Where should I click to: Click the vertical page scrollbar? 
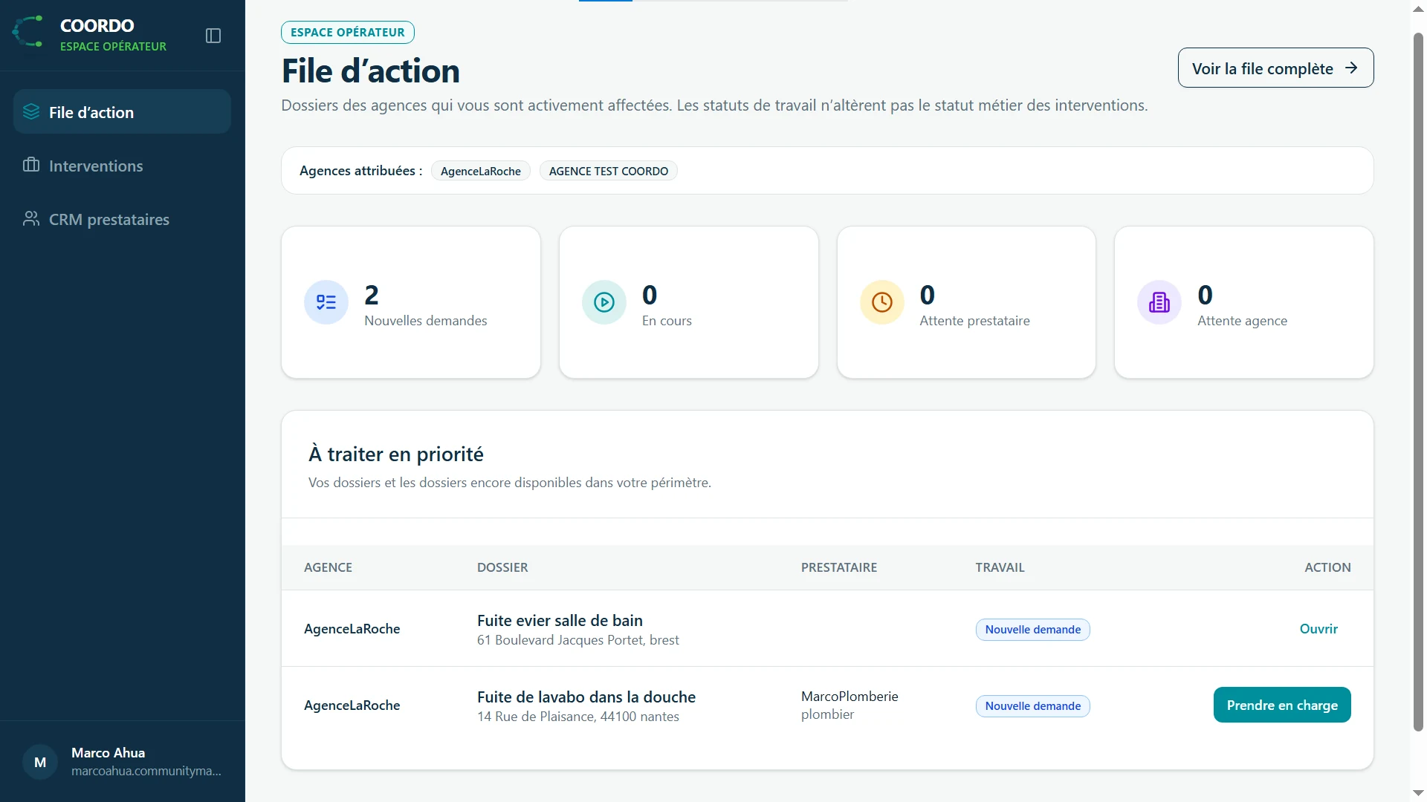pyautogui.click(x=1418, y=382)
